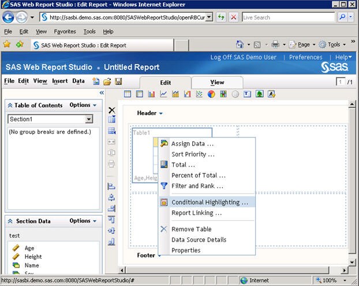
Task: Collapse the Table of Contents panel
Action: (x=10, y=105)
